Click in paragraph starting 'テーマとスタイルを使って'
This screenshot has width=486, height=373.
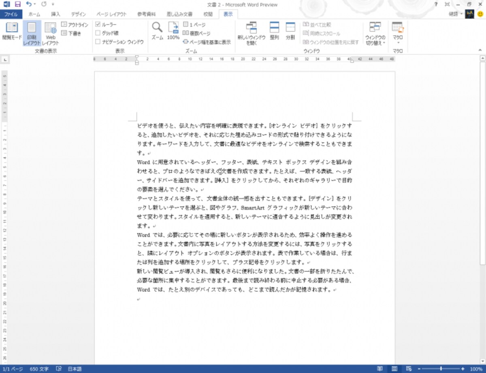click(245, 212)
